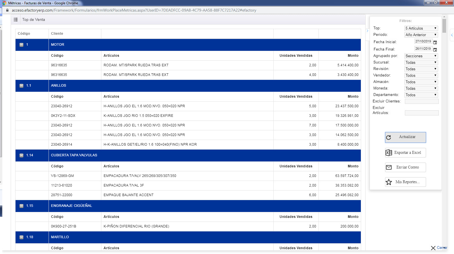Select the row with code 0K3Y2-11-SDX
Image resolution: width=454 pixels, height=254 pixels.
(188, 116)
